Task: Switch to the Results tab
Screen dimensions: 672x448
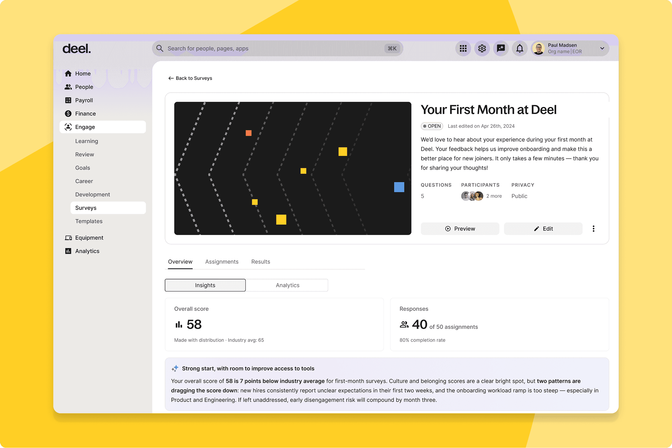Action: point(260,262)
